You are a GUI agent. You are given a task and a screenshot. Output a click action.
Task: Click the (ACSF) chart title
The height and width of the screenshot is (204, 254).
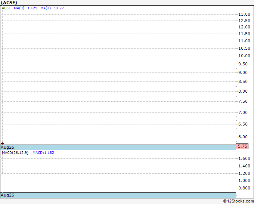pos(9,3)
